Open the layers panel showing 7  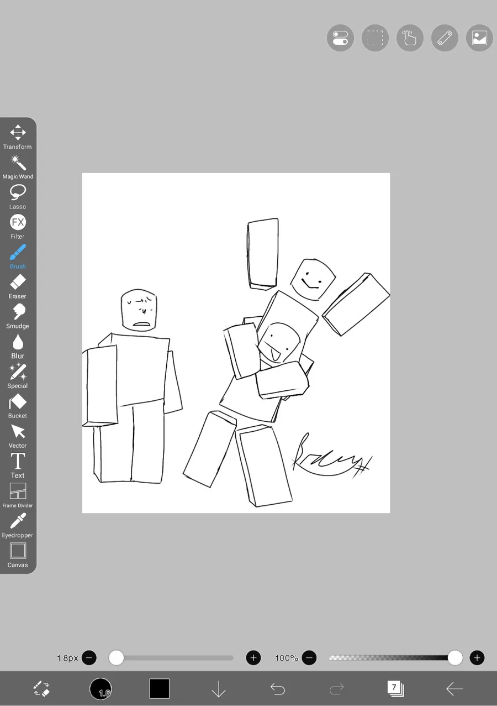coord(395,688)
